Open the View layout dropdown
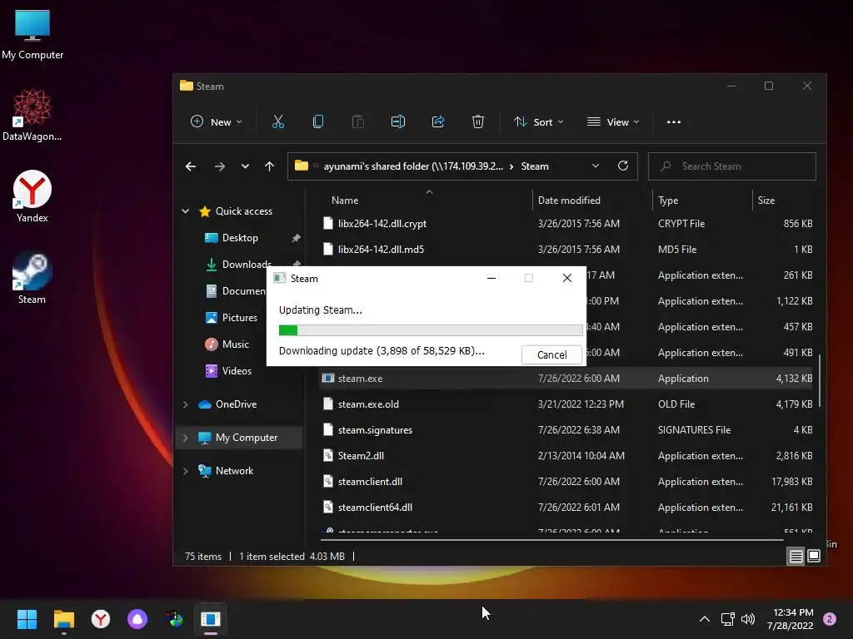853x639 pixels. 613,121
